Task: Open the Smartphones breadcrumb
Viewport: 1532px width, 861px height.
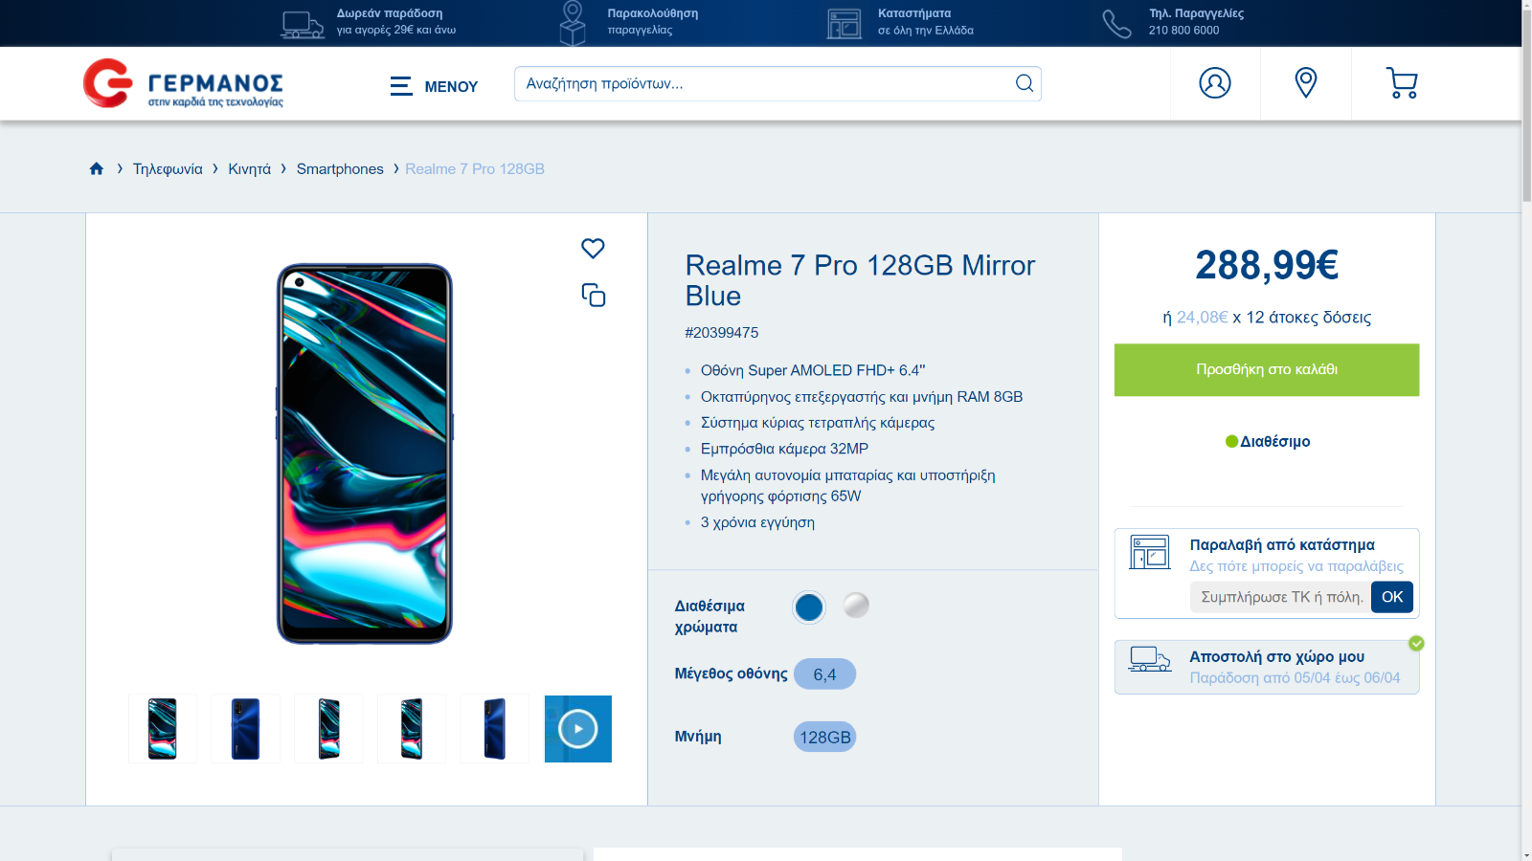Action: point(340,169)
